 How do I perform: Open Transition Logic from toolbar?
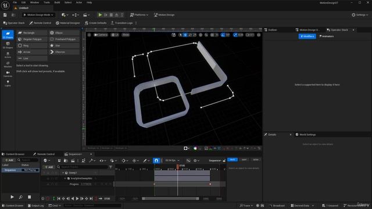[121, 23]
